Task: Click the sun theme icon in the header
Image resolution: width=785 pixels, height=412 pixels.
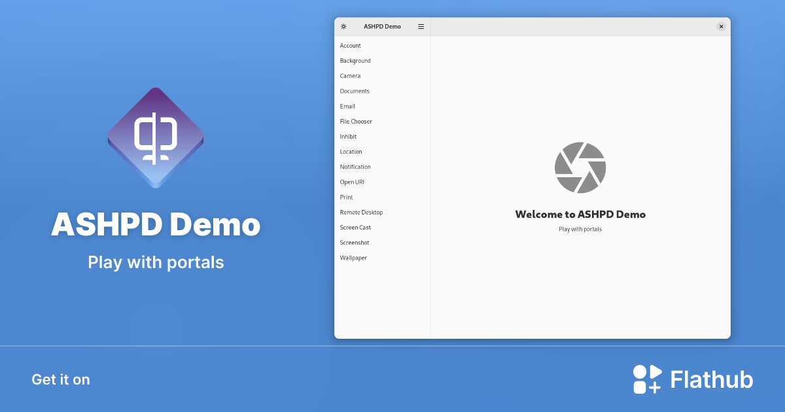Action: point(343,26)
